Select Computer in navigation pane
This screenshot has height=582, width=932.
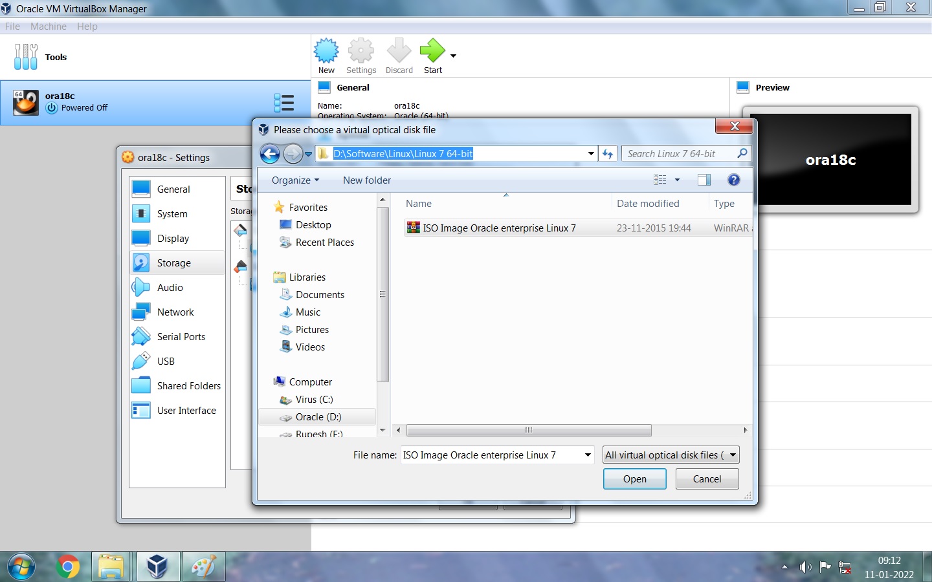click(x=310, y=382)
